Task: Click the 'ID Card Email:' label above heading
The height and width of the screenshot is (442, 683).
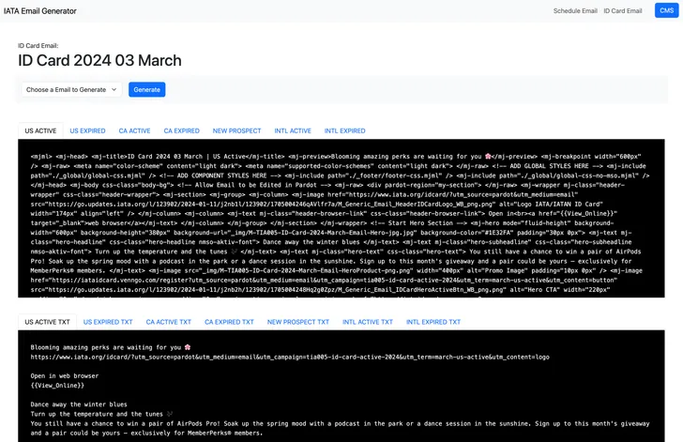Action: (x=38, y=45)
